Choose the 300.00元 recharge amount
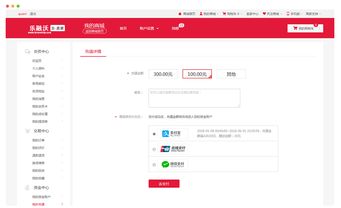 (x=163, y=74)
